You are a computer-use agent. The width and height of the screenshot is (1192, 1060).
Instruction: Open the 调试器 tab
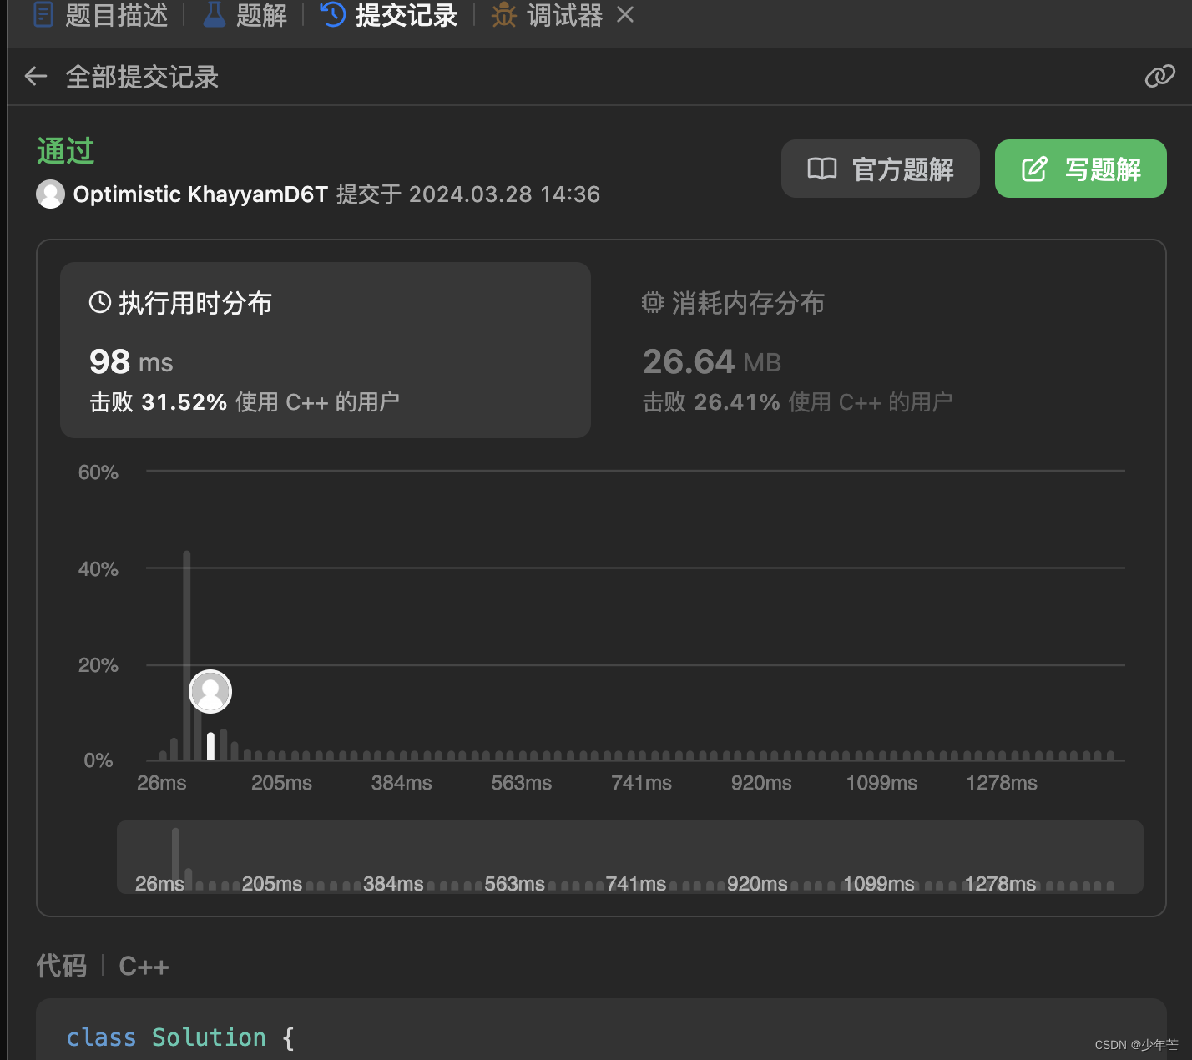click(x=548, y=15)
